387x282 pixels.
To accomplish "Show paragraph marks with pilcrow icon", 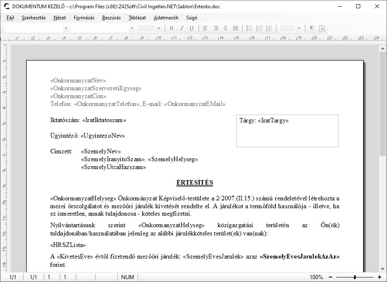I will pyautogui.click(x=312, y=28).
